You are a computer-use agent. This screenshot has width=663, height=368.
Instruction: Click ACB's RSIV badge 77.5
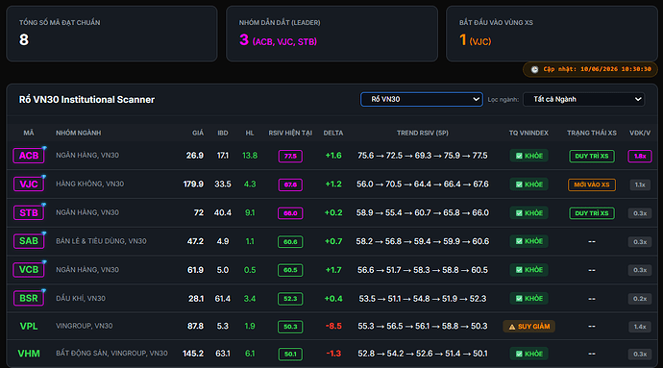tap(290, 156)
